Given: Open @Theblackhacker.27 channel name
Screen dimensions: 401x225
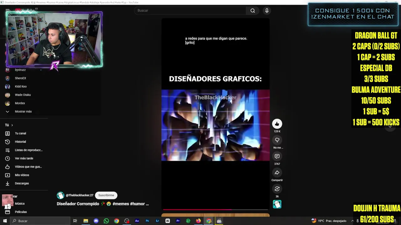Looking at the screenshot, I should coord(80,195).
